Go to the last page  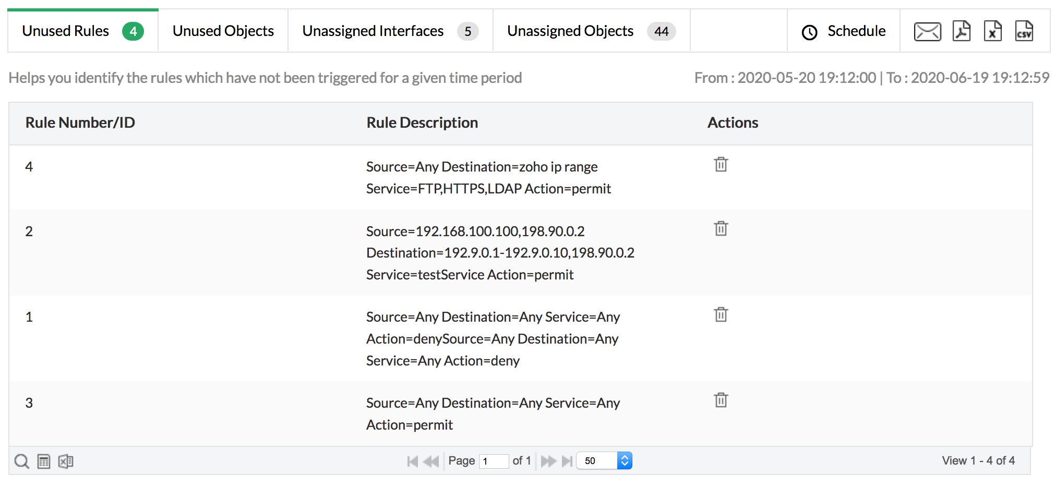point(568,461)
